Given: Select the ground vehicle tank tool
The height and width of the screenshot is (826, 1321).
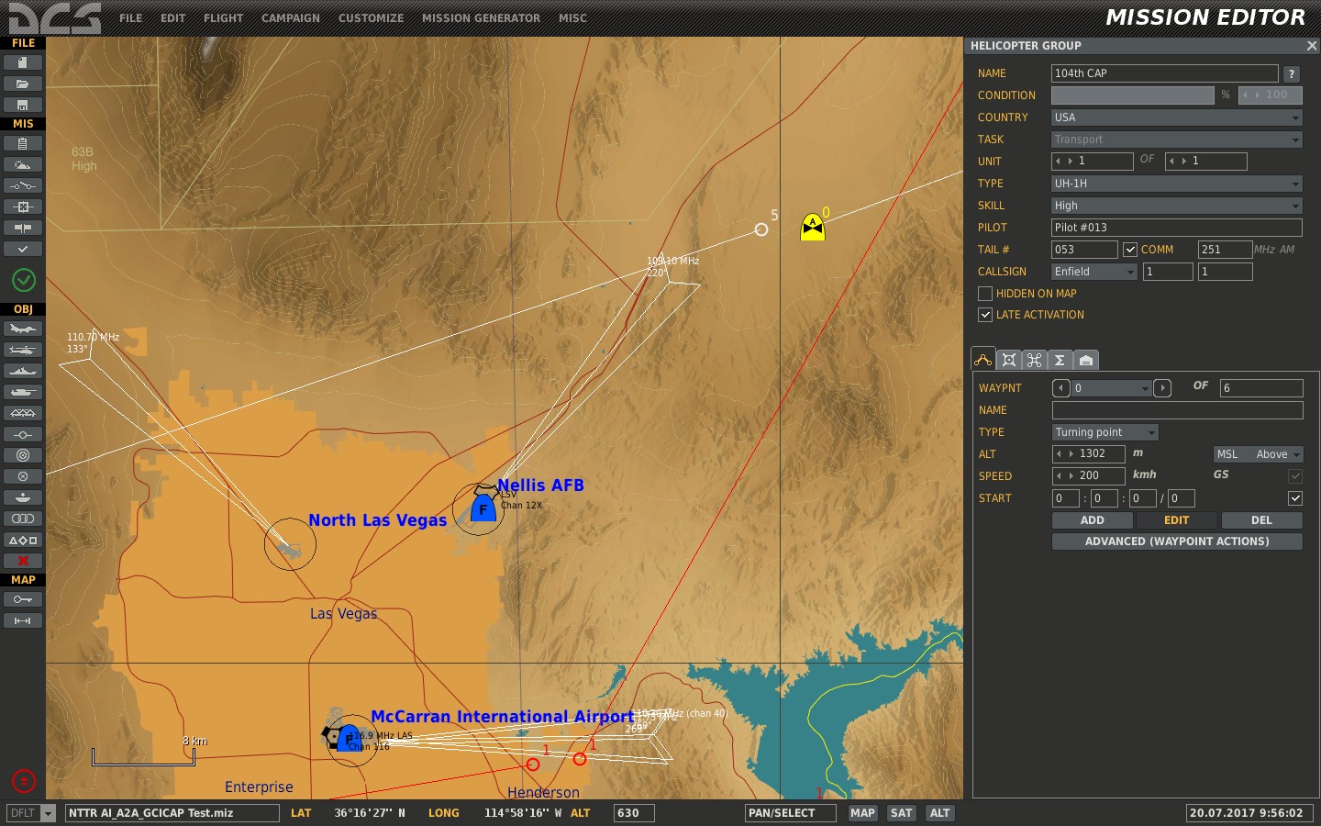Looking at the screenshot, I should 23,392.
